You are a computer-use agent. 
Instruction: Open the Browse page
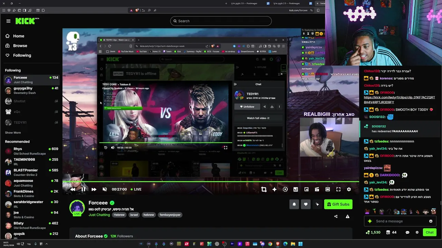[20, 46]
